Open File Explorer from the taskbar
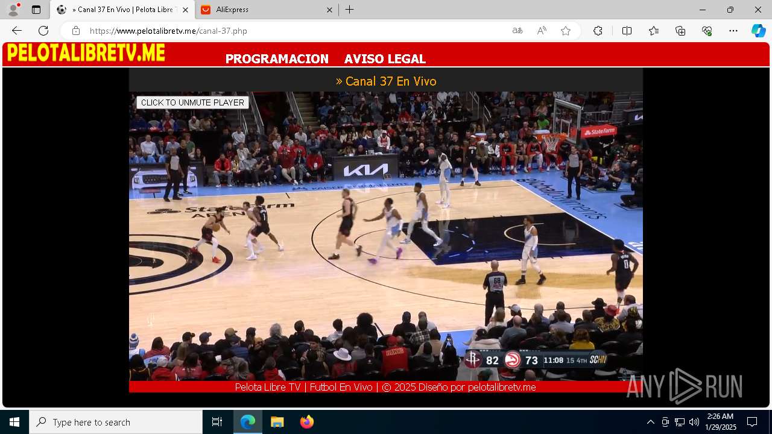This screenshot has height=434, width=772. point(277,422)
